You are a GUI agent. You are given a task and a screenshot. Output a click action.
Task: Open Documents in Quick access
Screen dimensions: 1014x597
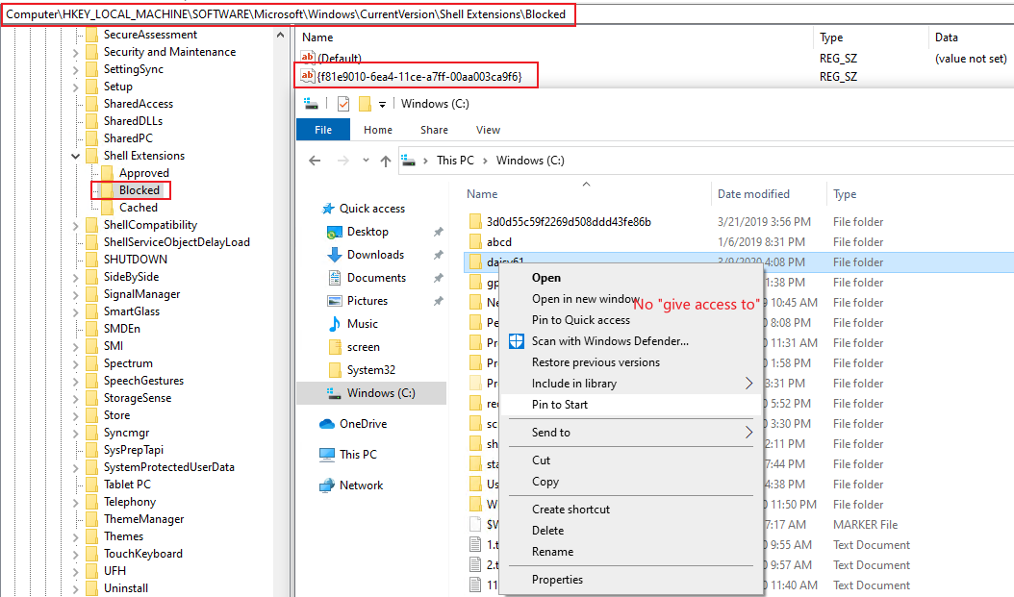pyautogui.click(x=376, y=278)
